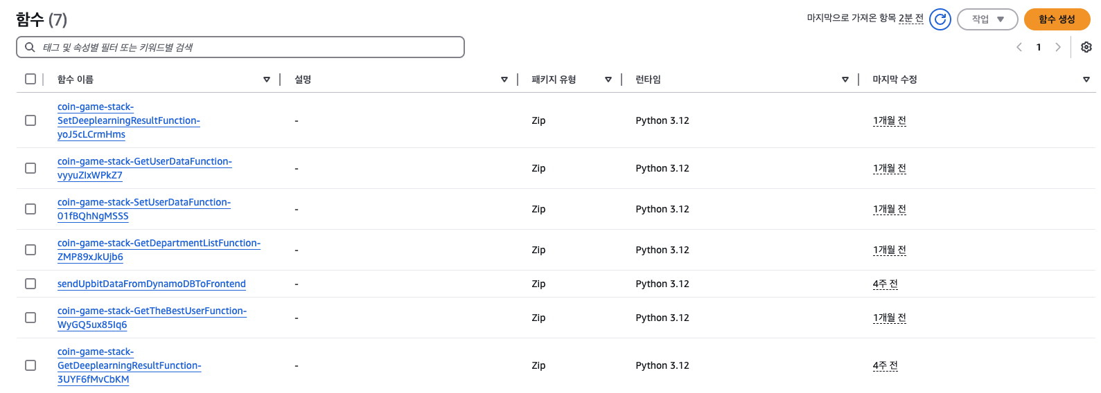Image resolution: width=1101 pixels, height=393 pixels.
Task: Check the sendUpbitDataFromDynamoDBToFrontend row checkbox
Action: pyautogui.click(x=30, y=284)
